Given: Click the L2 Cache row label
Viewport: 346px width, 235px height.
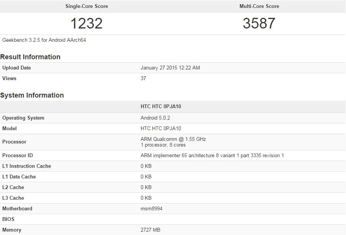Looking at the screenshot, I should point(13,187).
